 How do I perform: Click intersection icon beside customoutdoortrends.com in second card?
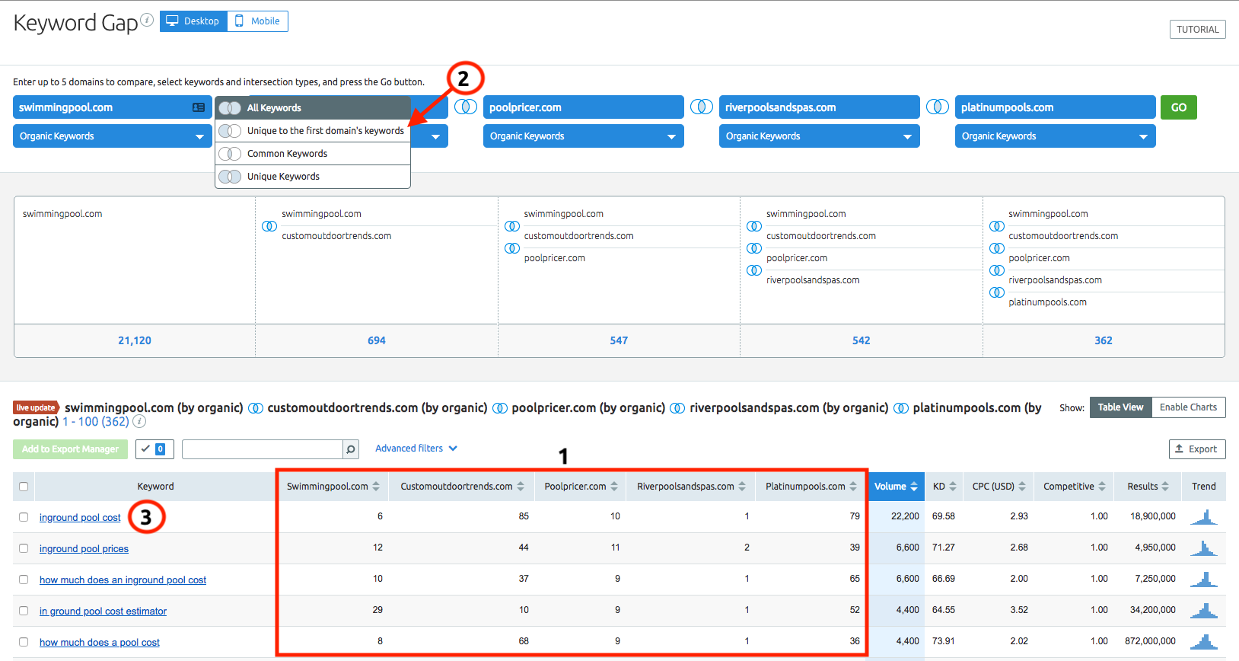[x=269, y=226]
